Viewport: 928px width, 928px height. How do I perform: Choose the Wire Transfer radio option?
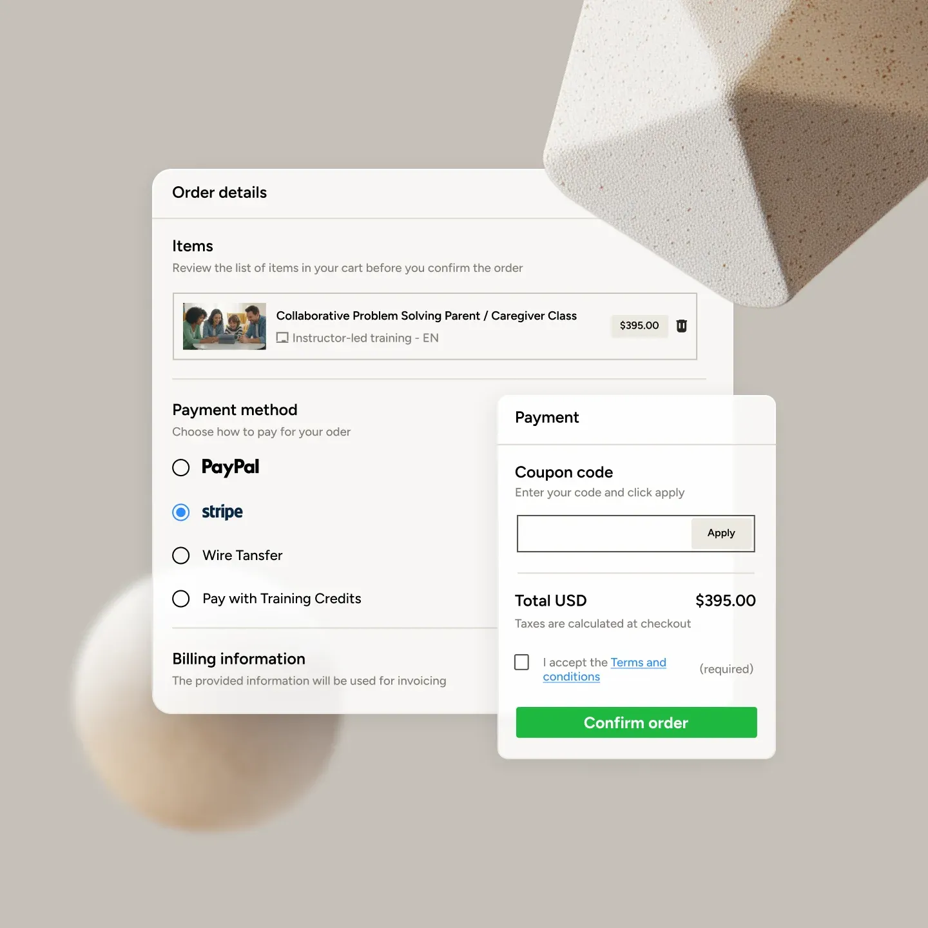(x=181, y=556)
